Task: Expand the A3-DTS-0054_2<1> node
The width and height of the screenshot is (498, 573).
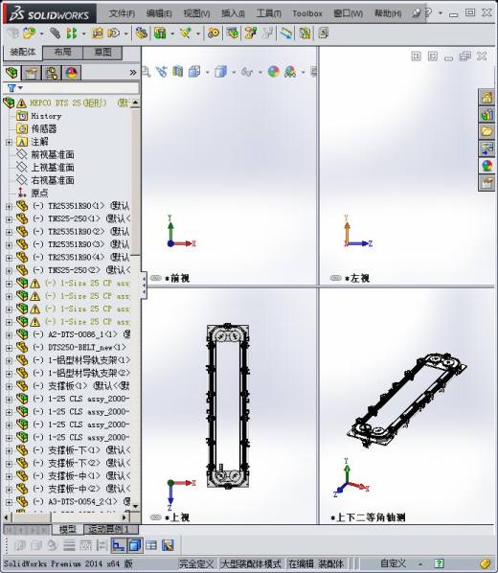Action: (10, 502)
